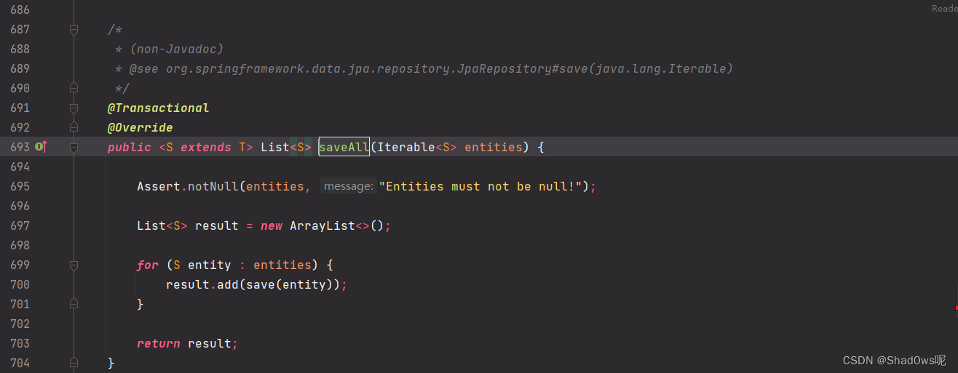
Task: Click the public keyword on line 693
Action: (130, 147)
